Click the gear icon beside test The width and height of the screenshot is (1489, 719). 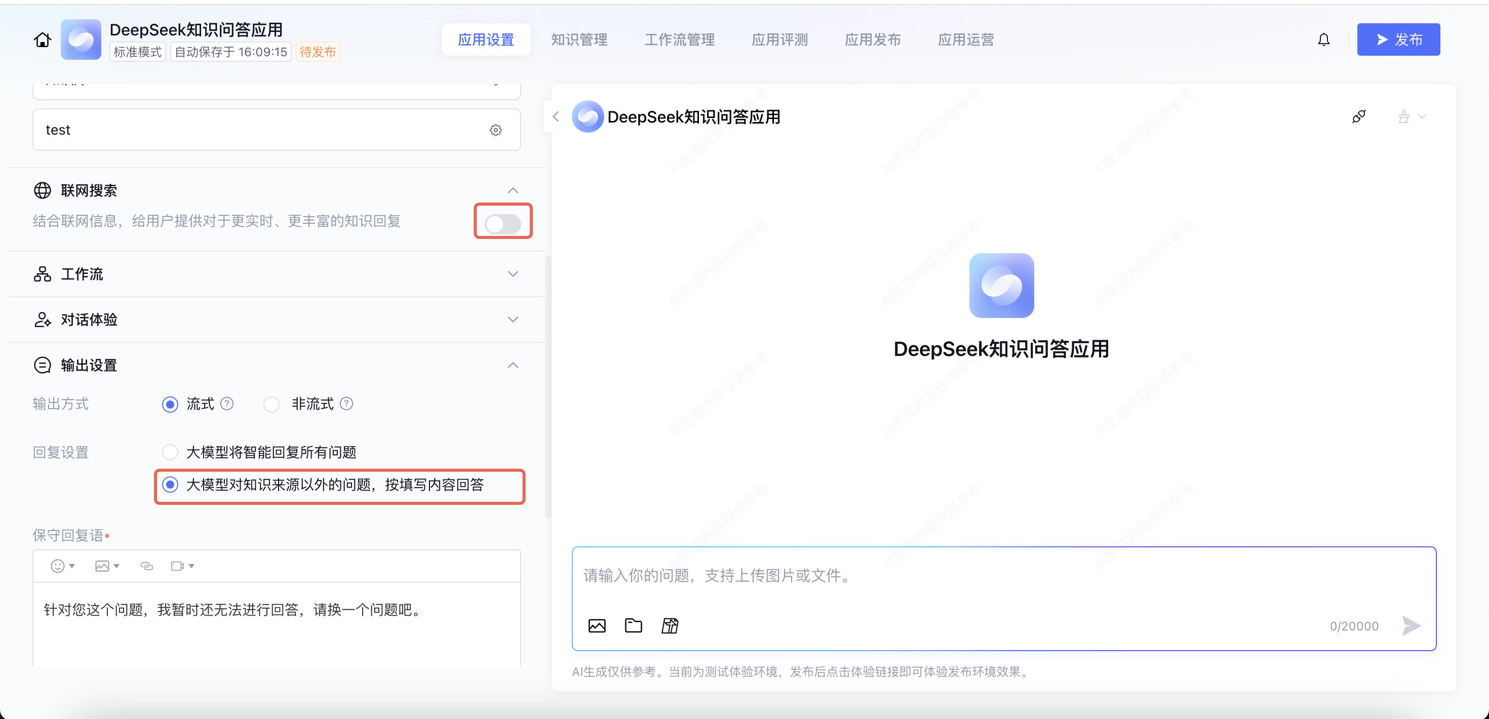click(495, 130)
